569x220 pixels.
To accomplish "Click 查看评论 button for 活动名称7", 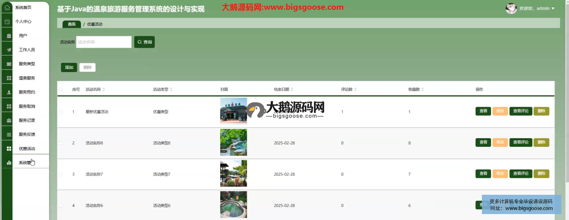I will click(x=521, y=174).
